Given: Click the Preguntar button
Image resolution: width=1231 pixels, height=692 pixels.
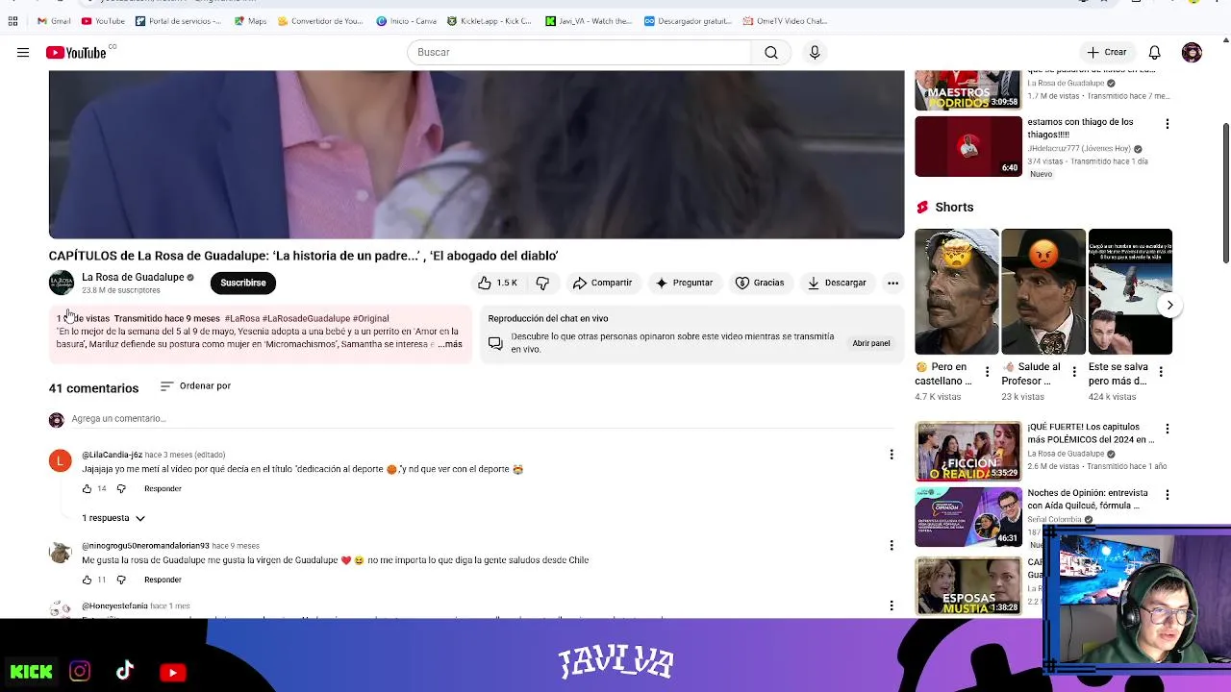Looking at the screenshot, I should click(684, 283).
